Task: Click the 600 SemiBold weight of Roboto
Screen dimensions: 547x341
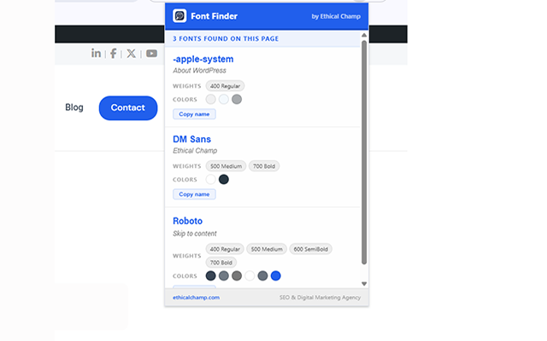Action: click(x=310, y=249)
